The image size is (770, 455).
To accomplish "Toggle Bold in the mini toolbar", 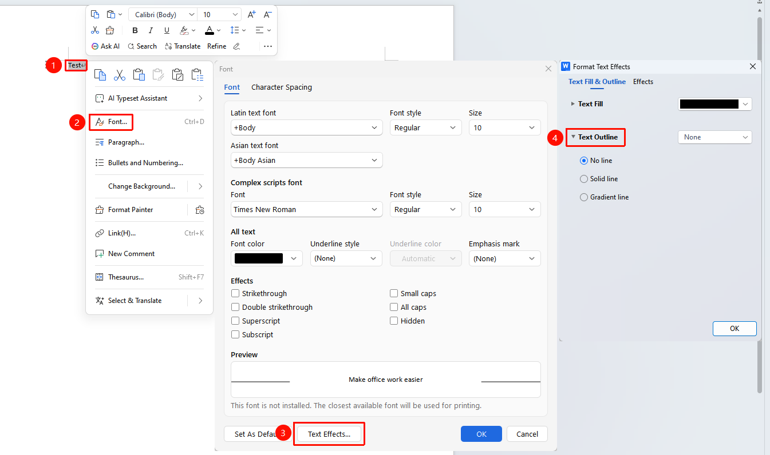I will click(135, 30).
